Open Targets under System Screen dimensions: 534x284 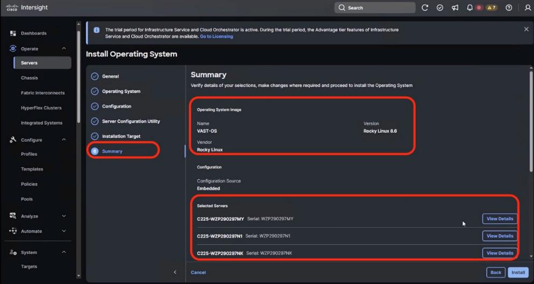point(29,266)
